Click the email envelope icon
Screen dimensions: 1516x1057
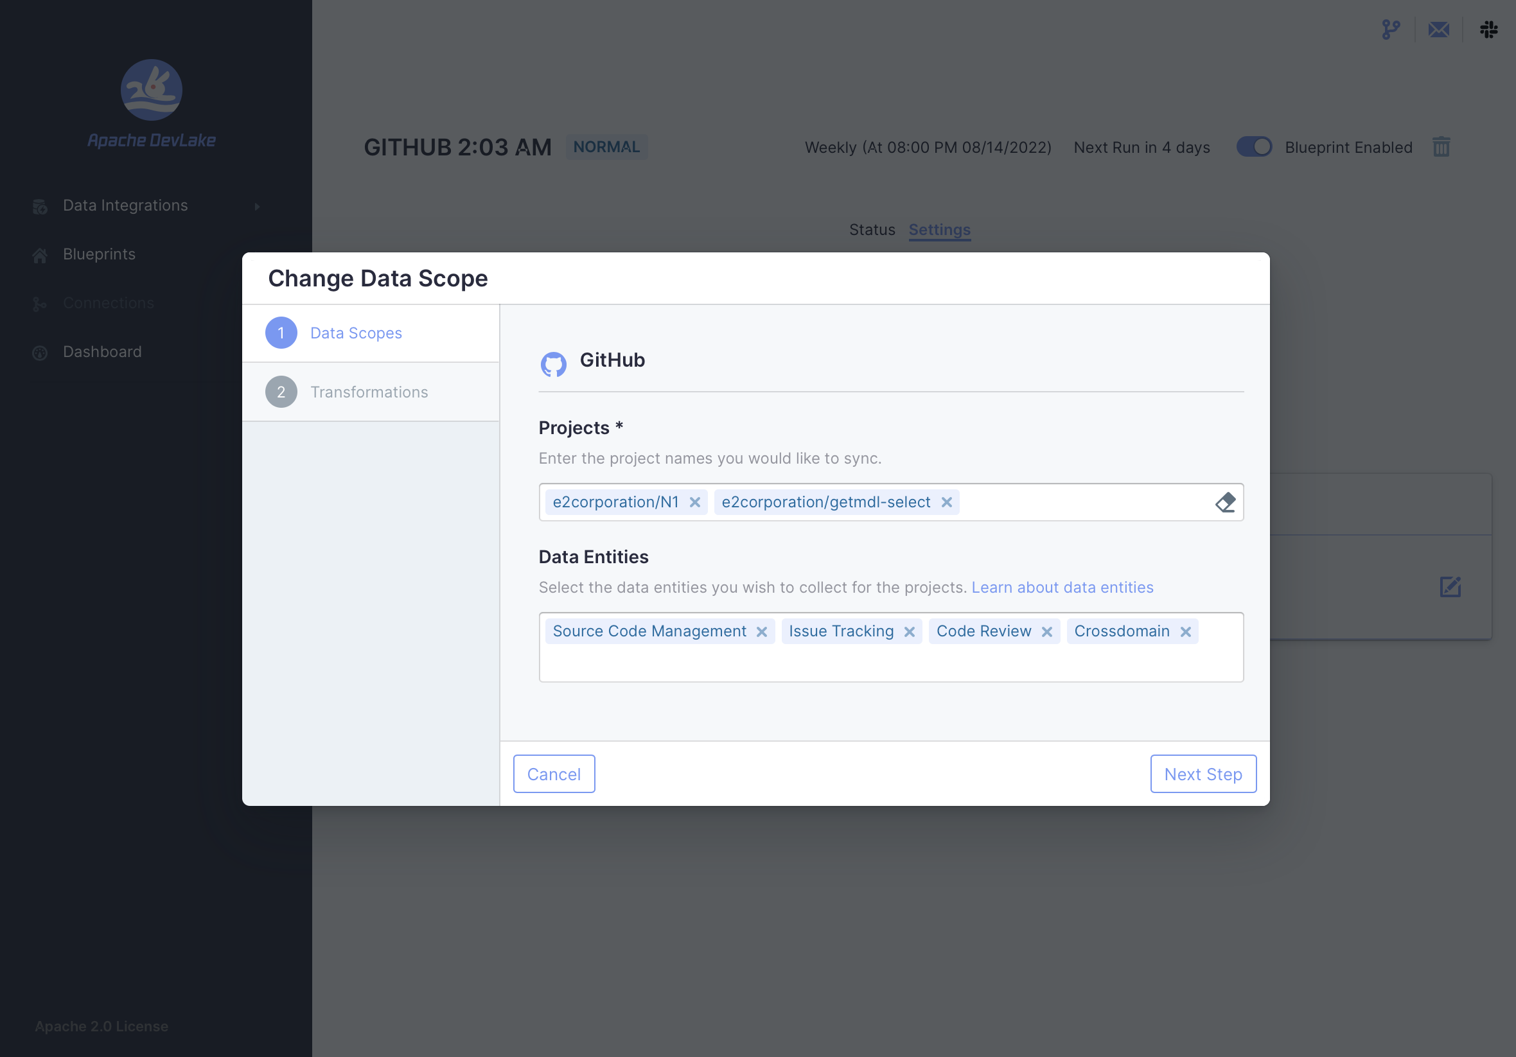(1438, 30)
